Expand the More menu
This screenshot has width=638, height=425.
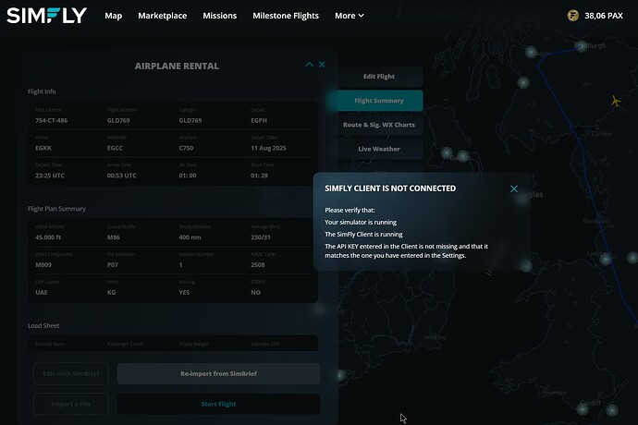pos(350,16)
